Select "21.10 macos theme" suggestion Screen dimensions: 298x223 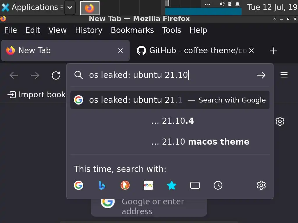point(200,142)
